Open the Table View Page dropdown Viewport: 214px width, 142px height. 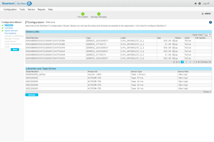(x=207, y=35)
